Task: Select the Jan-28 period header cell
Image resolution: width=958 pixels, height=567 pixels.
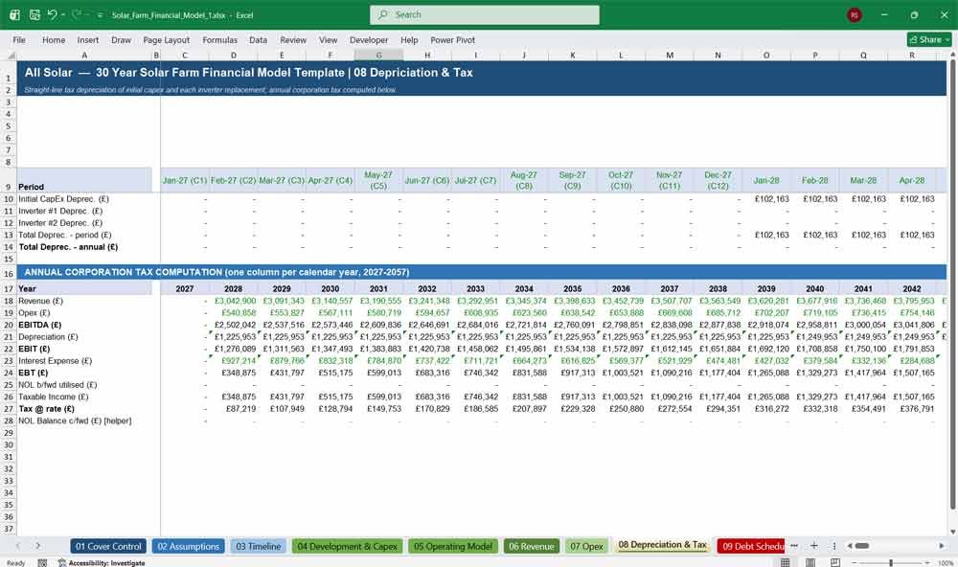Action: 766,180
